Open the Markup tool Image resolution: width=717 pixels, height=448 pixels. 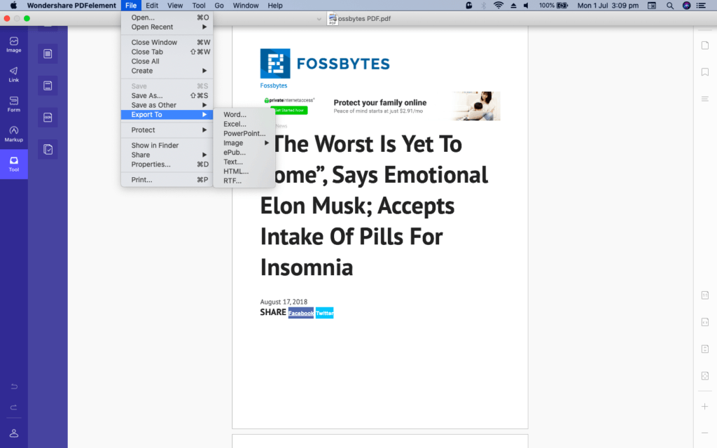(x=13, y=134)
